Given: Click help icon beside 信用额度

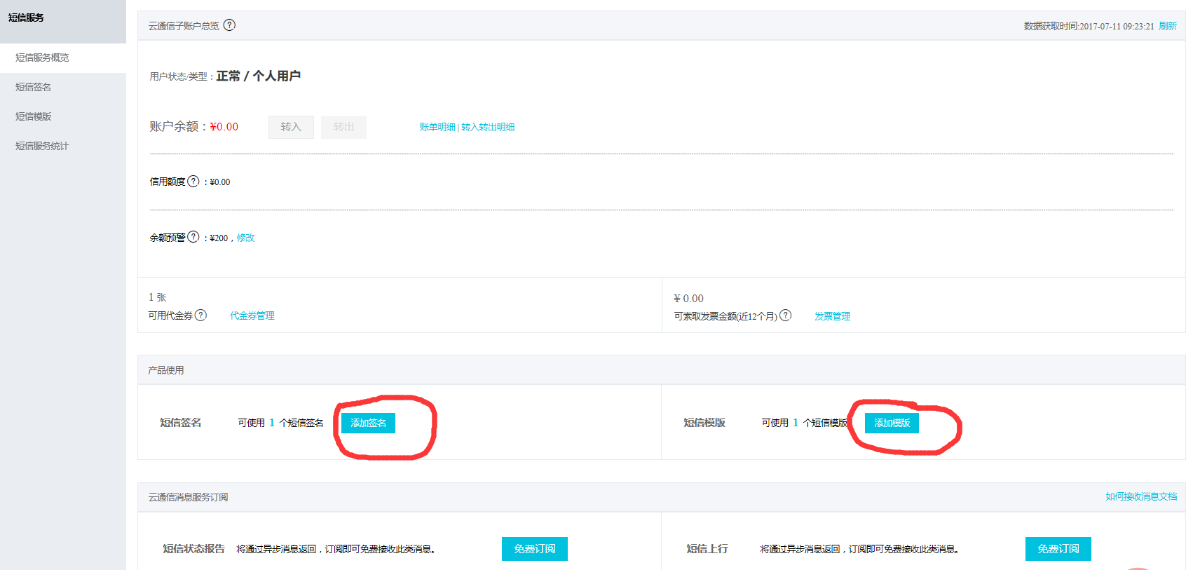Looking at the screenshot, I should [193, 181].
